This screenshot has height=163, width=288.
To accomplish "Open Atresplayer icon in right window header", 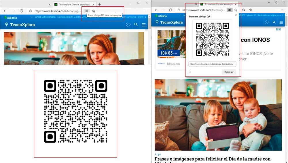I will click(267, 22).
